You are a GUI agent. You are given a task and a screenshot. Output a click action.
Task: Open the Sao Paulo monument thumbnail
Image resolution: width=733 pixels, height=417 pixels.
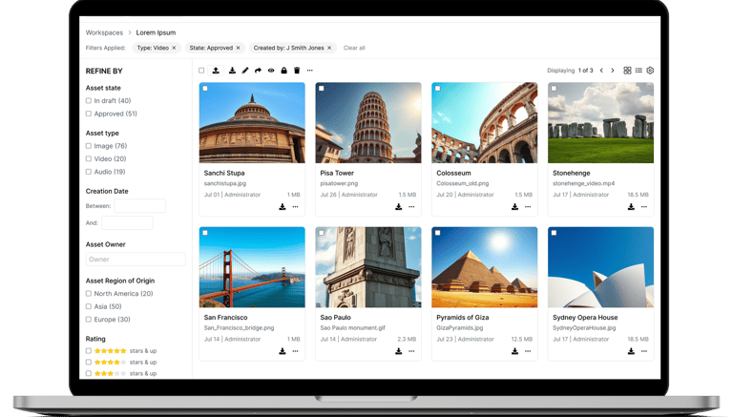coord(368,267)
